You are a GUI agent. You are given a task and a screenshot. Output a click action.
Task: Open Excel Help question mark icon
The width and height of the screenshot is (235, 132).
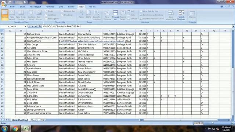pos(222,7)
